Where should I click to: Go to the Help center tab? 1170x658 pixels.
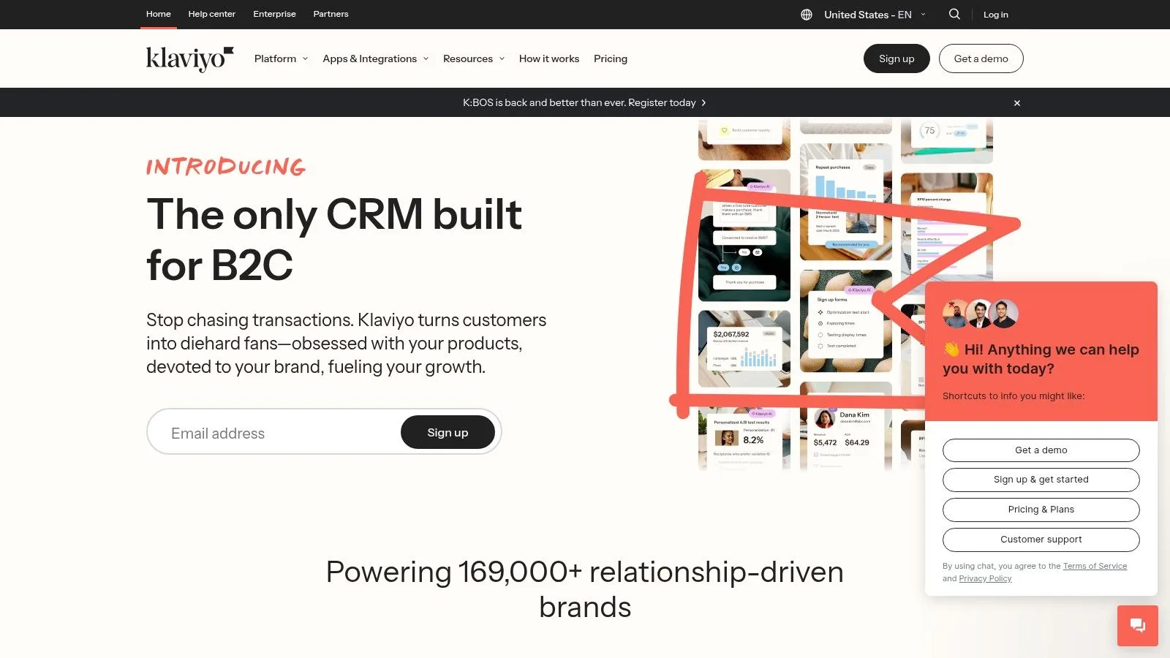pos(212,14)
